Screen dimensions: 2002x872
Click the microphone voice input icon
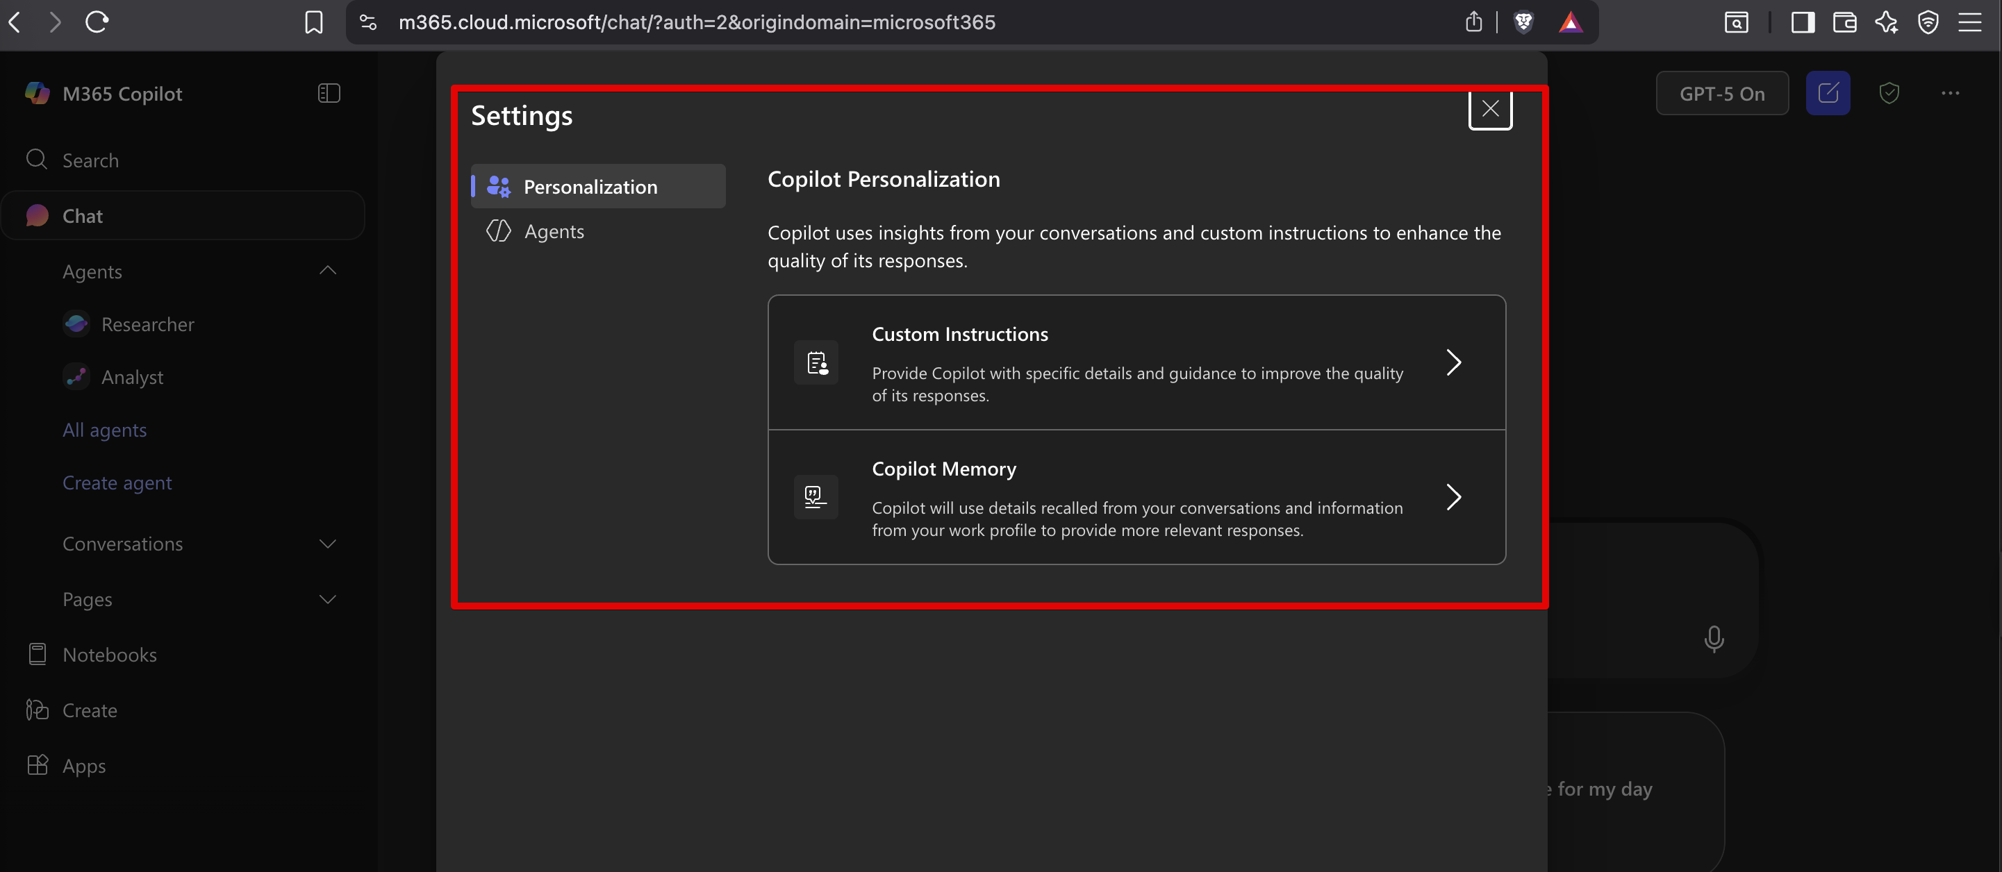(x=1714, y=639)
